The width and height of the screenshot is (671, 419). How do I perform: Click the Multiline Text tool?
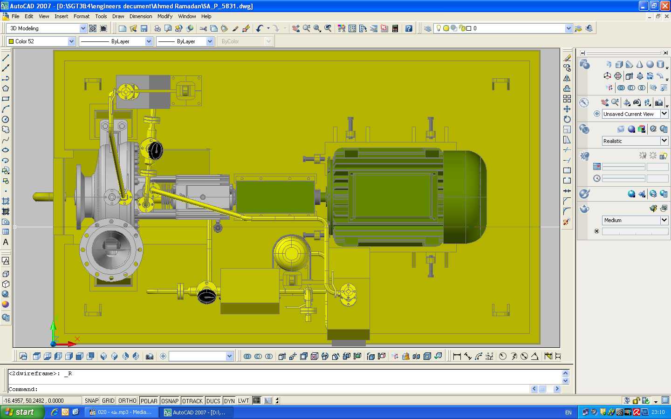click(x=6, y=242)
